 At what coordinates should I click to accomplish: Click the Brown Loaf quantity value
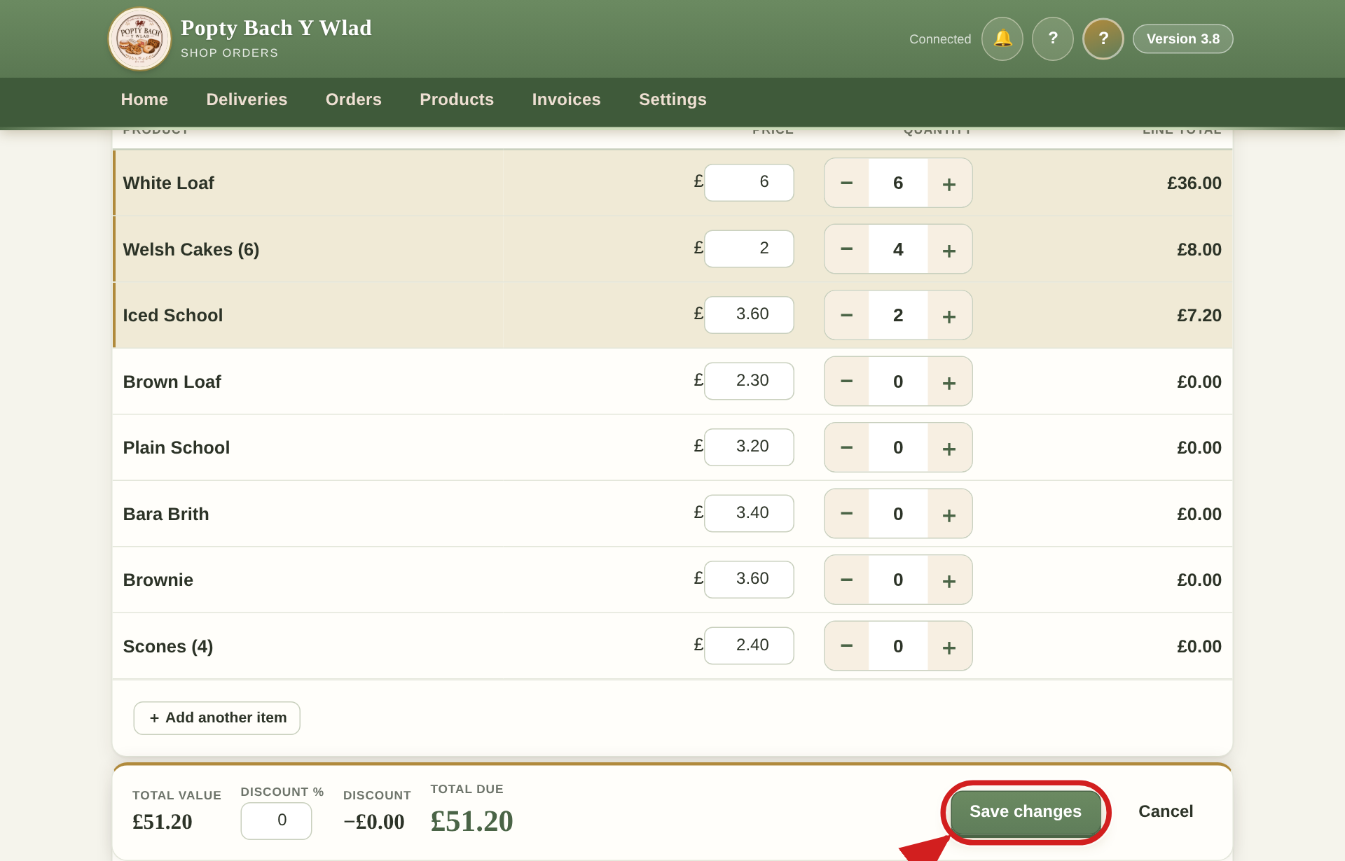point(898,381)
